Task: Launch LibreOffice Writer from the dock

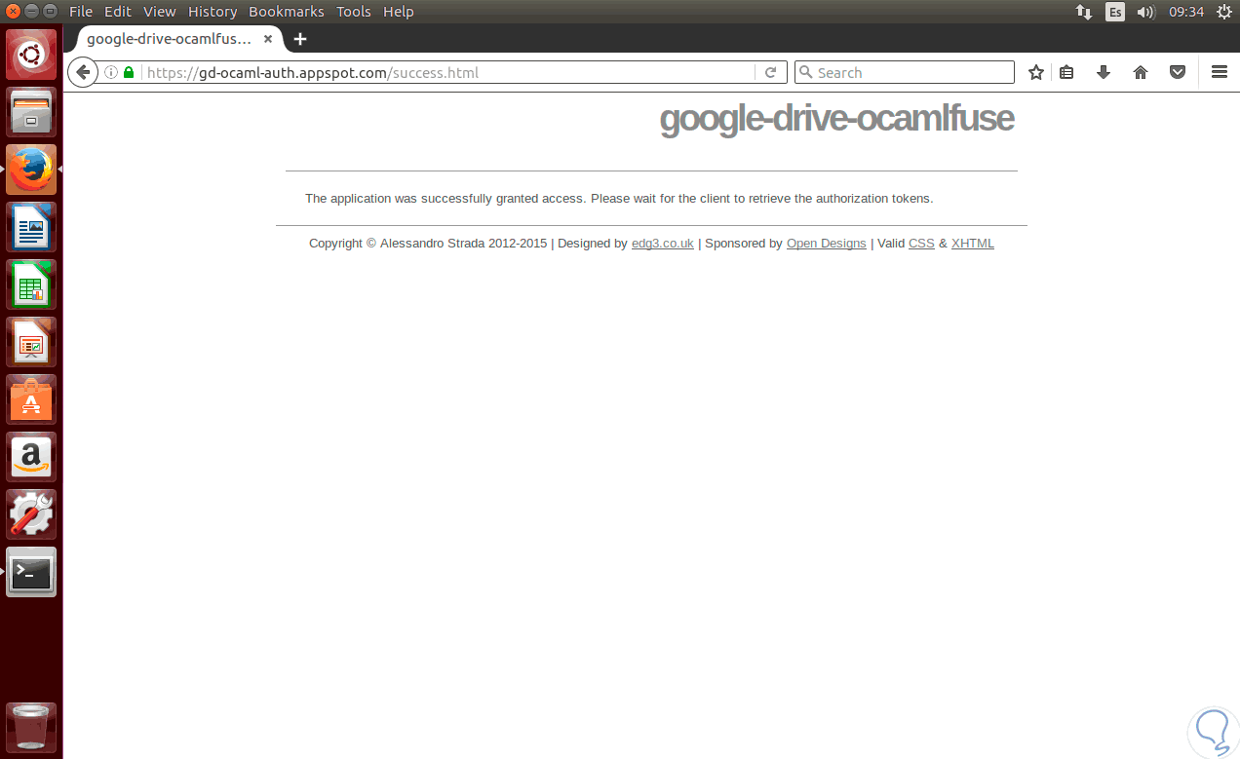Action: pyautogui.click(x=31, y=227)
